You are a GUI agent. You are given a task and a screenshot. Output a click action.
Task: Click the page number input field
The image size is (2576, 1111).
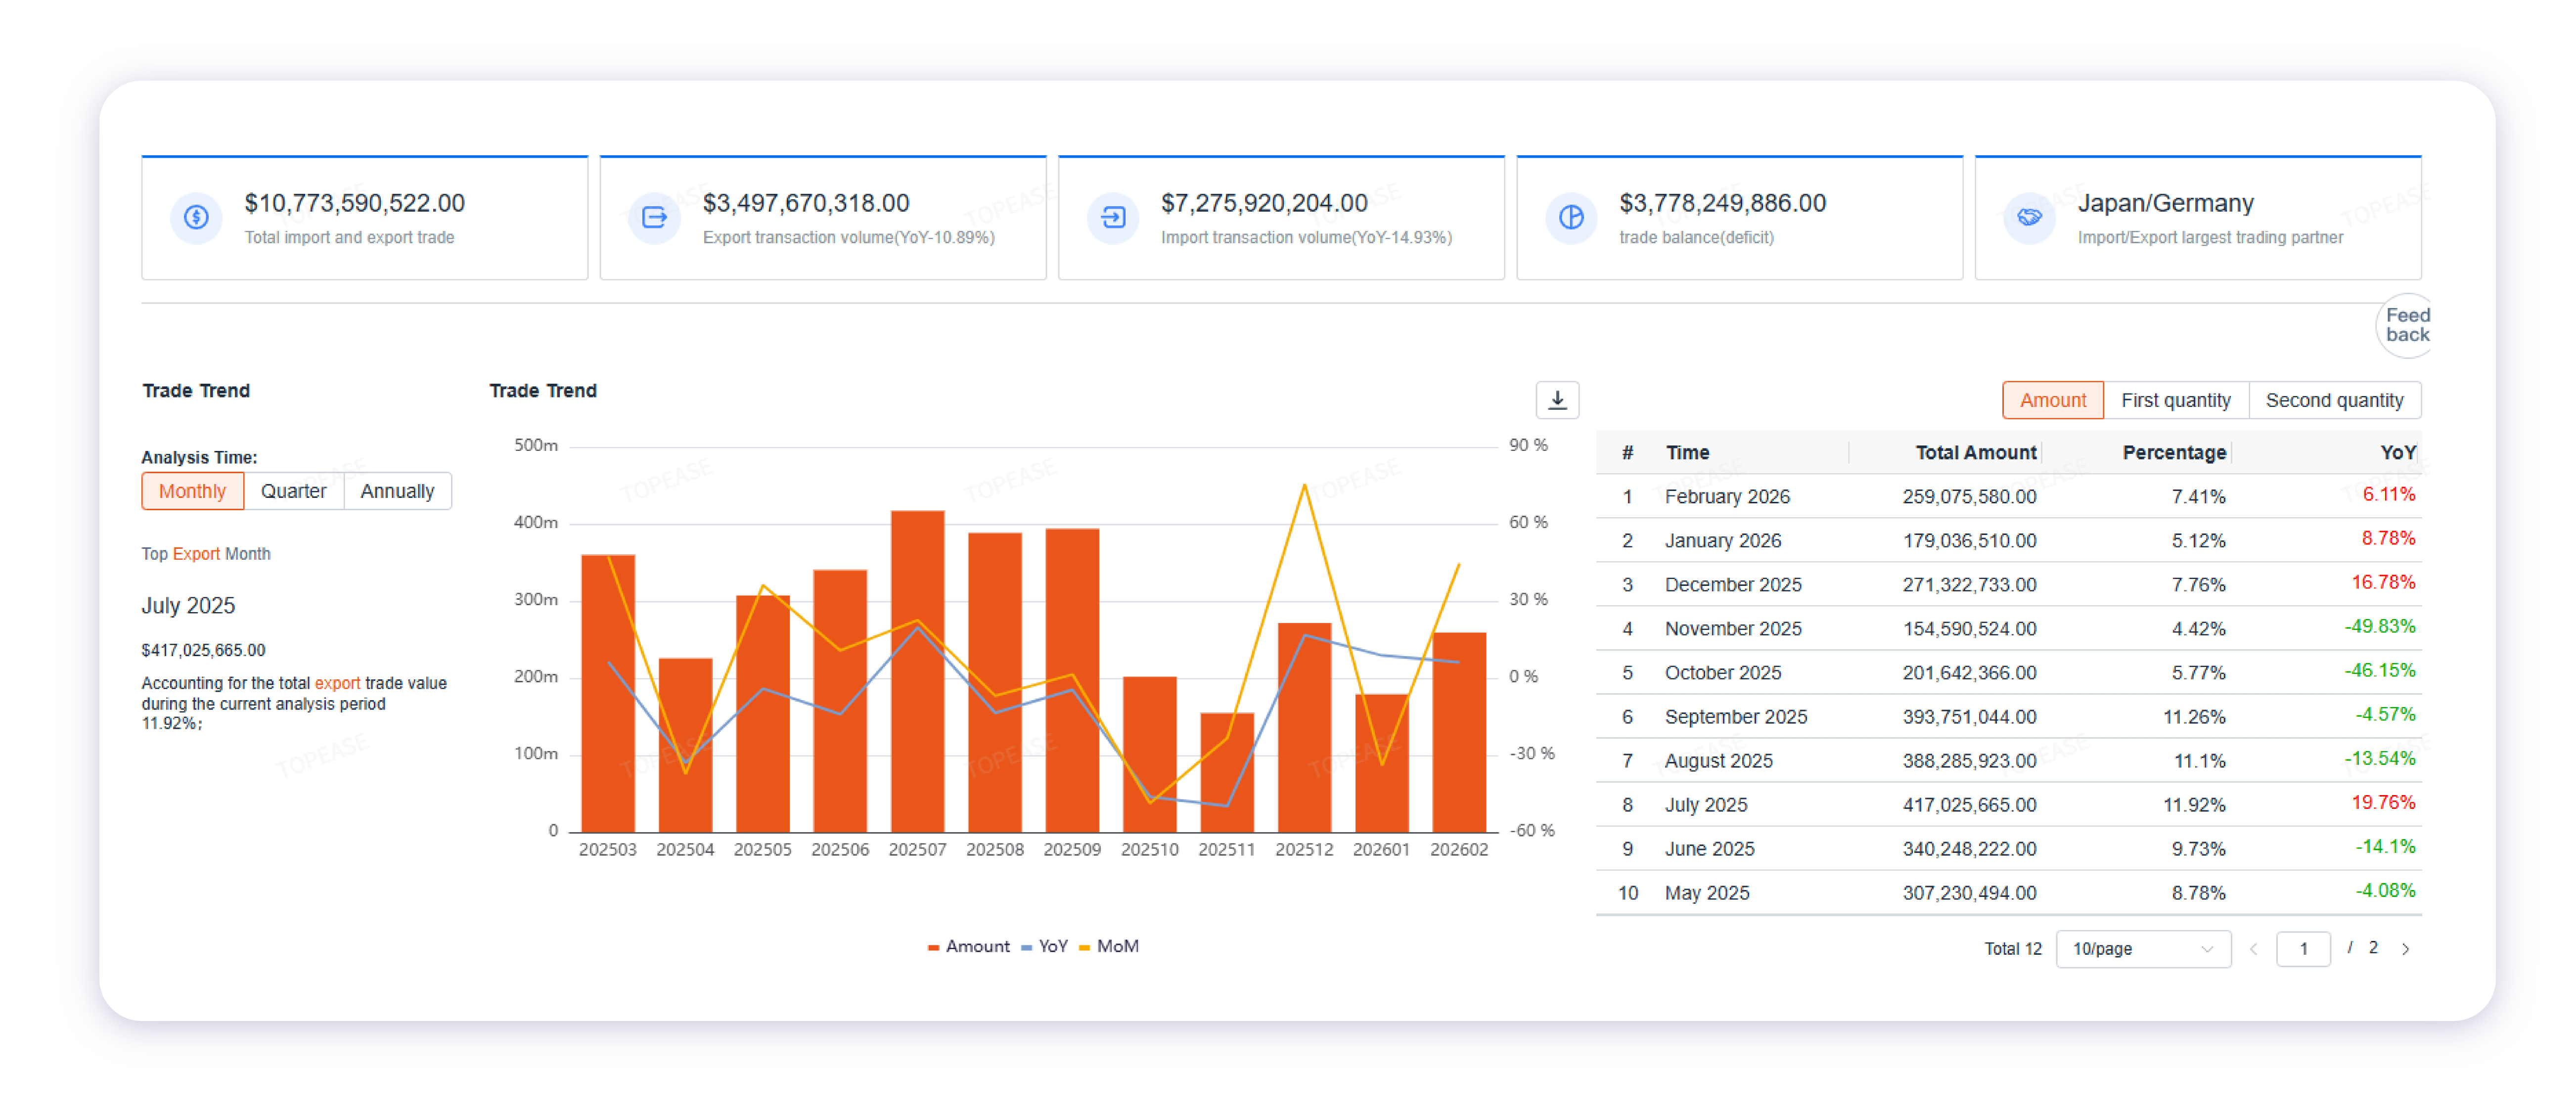point(2302,949)
